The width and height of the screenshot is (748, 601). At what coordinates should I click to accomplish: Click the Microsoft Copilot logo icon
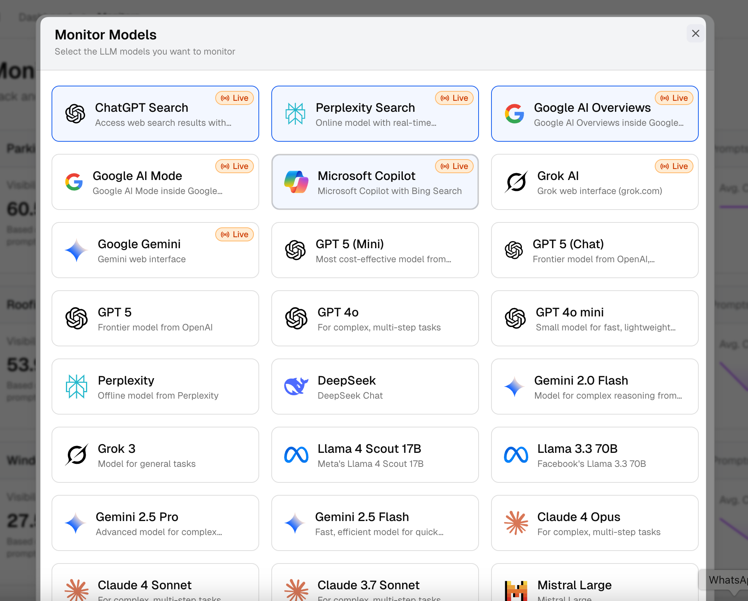pyautogui.click(x=296, y=182)
